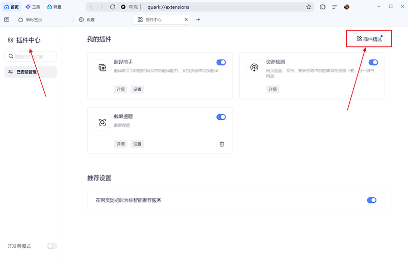Screen dimensions: 408x261
Task: Open the user avatar profile
Action: [x=347, y=7]
